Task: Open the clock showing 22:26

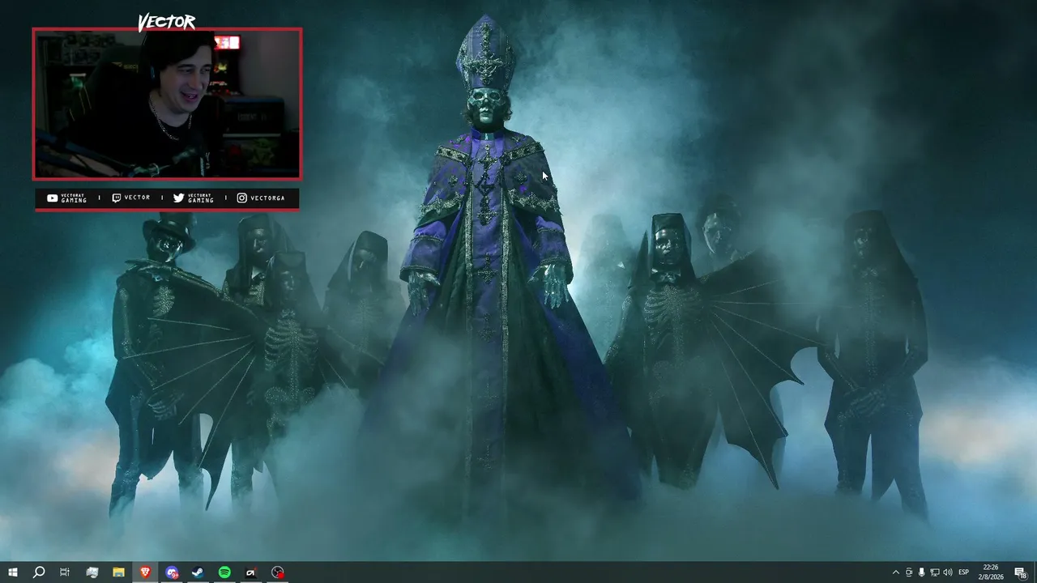Action: click(991, 572)
